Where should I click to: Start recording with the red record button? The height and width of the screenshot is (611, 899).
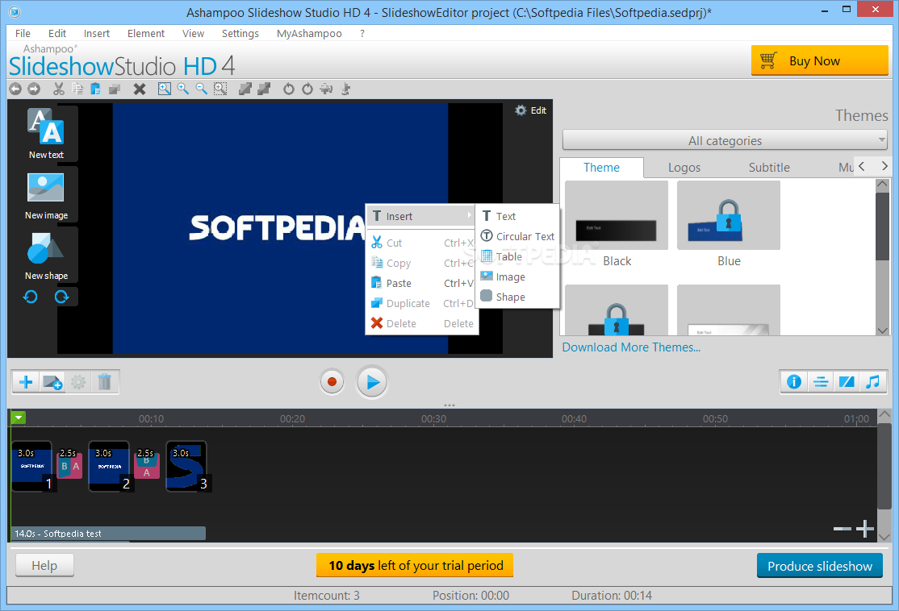click(x=332, y=382)
